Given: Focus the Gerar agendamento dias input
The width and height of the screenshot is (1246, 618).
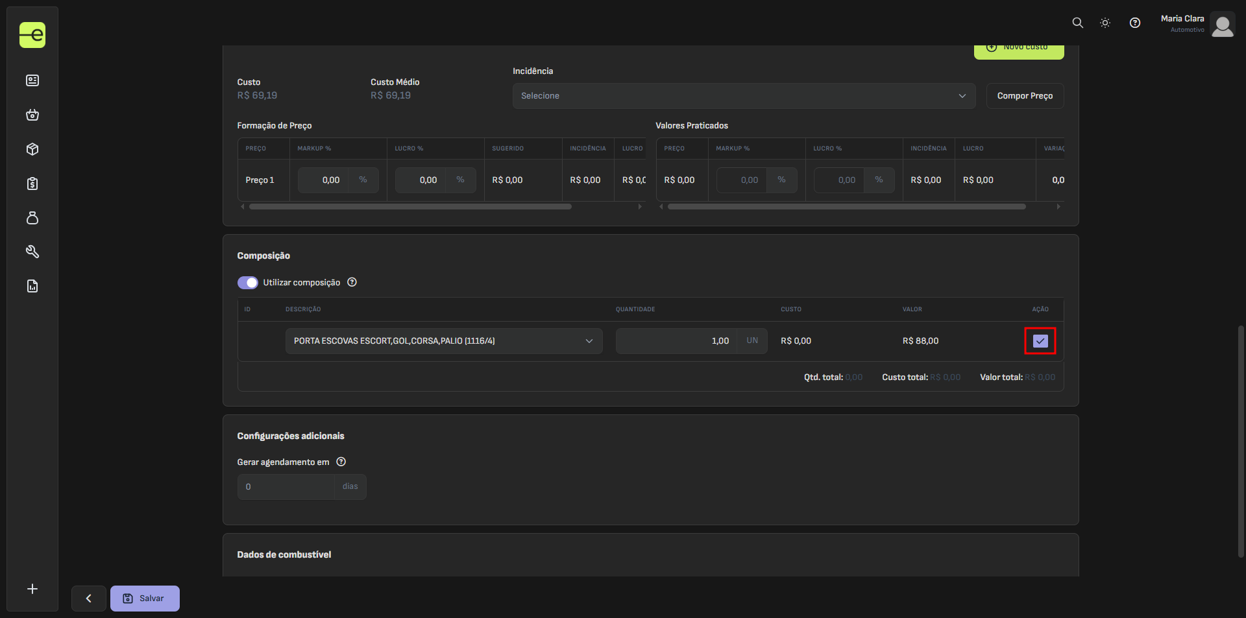Looking at the screenshot, I should (286, 487).
